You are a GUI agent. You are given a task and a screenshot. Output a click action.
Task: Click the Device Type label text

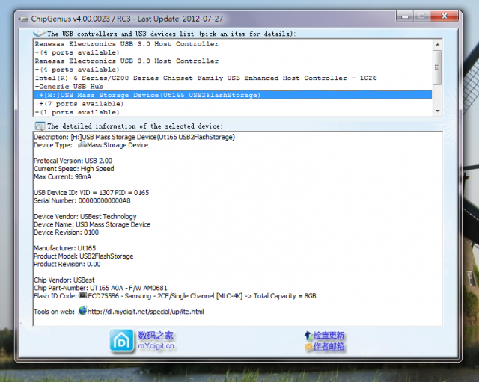point(53,144)
